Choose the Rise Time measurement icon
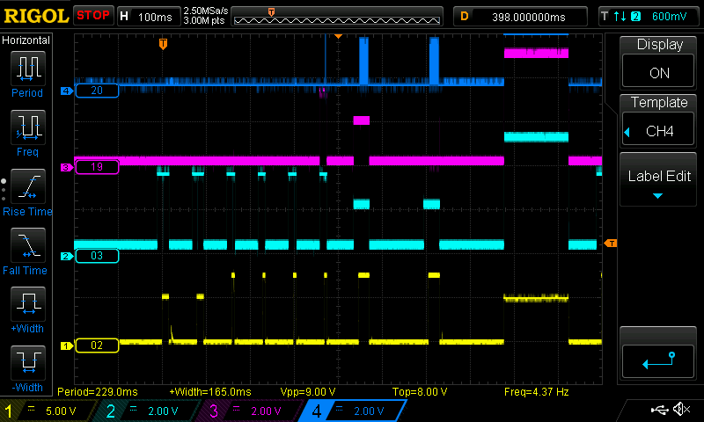 pyautogui.click(x=26, y=189)
